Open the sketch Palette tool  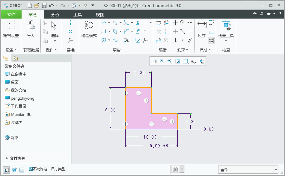[x=138, y=40]
